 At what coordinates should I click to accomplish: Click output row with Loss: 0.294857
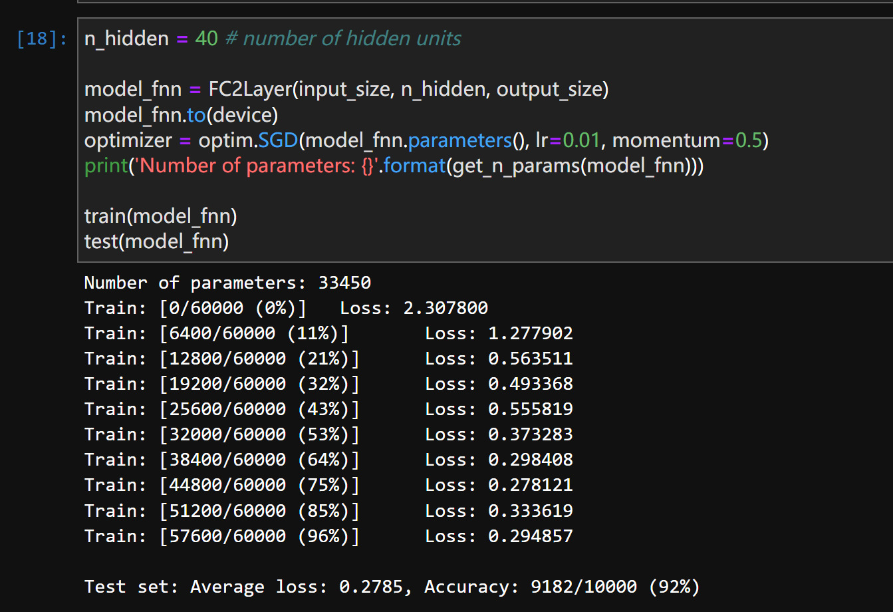(328, 536)
